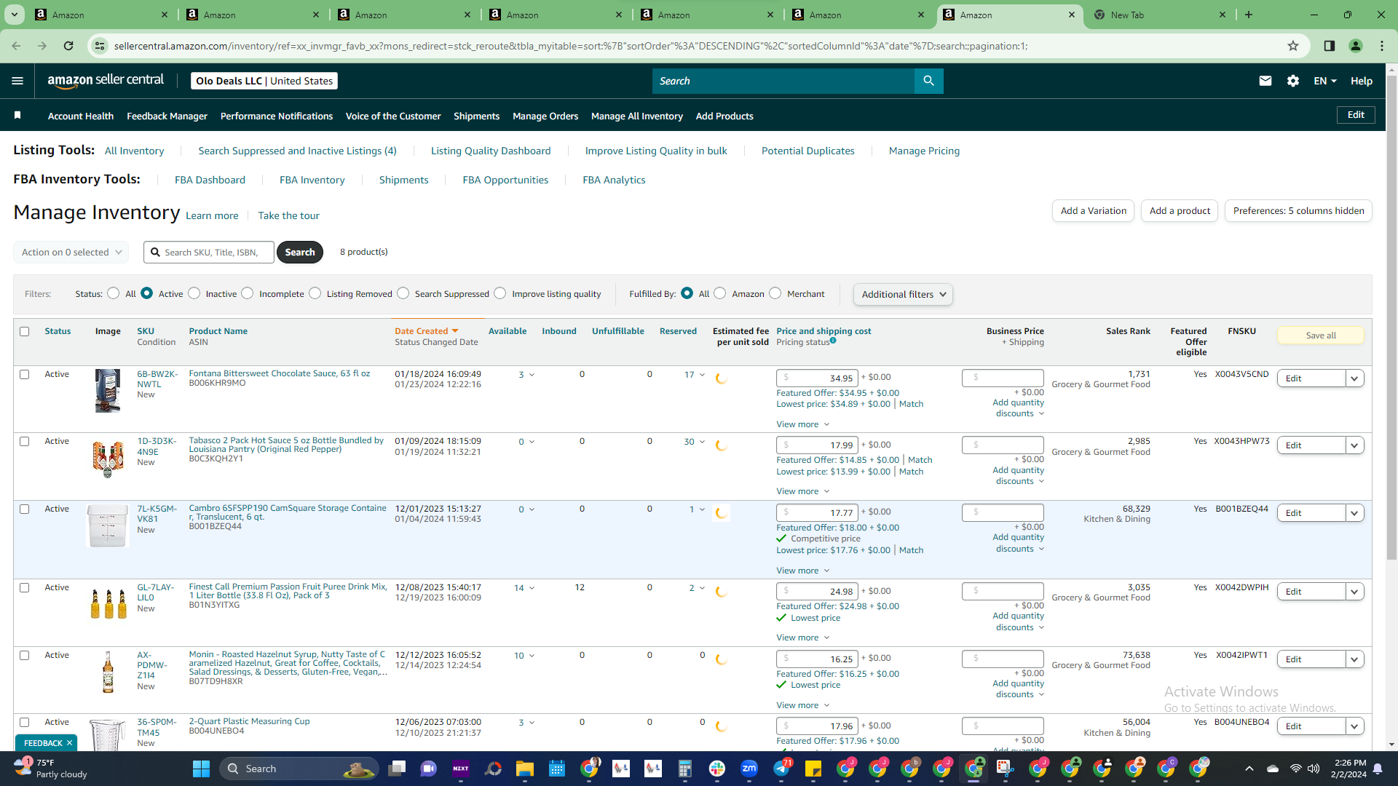
Task: Sort by the Date Created column header
Action: point(427,331)
